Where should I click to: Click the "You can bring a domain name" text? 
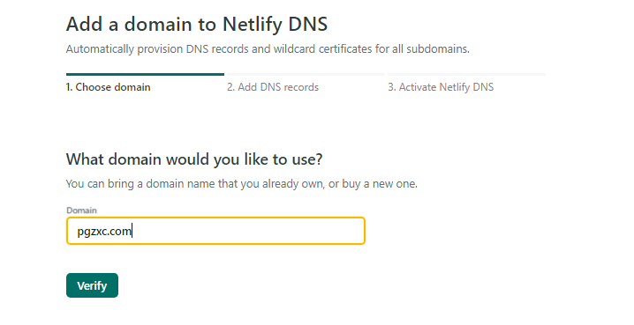click(140, 184)
